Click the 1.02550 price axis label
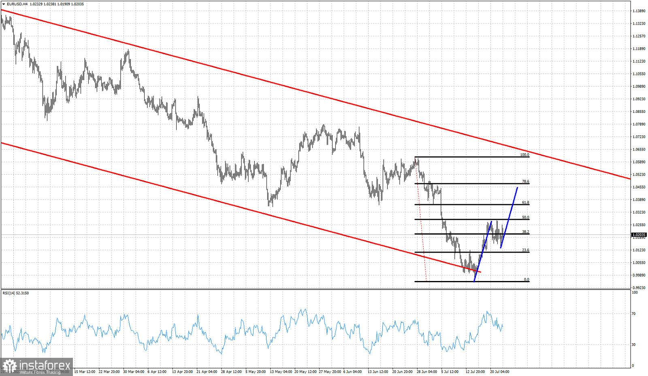This screenshot has height=376, width=648. (639, 224)
